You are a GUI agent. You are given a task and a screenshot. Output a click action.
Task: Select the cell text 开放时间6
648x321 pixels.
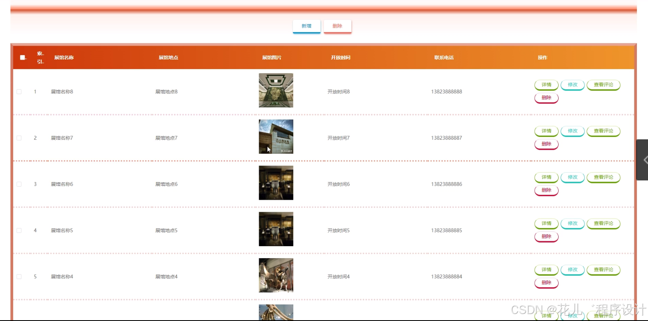tap(339, 184)
